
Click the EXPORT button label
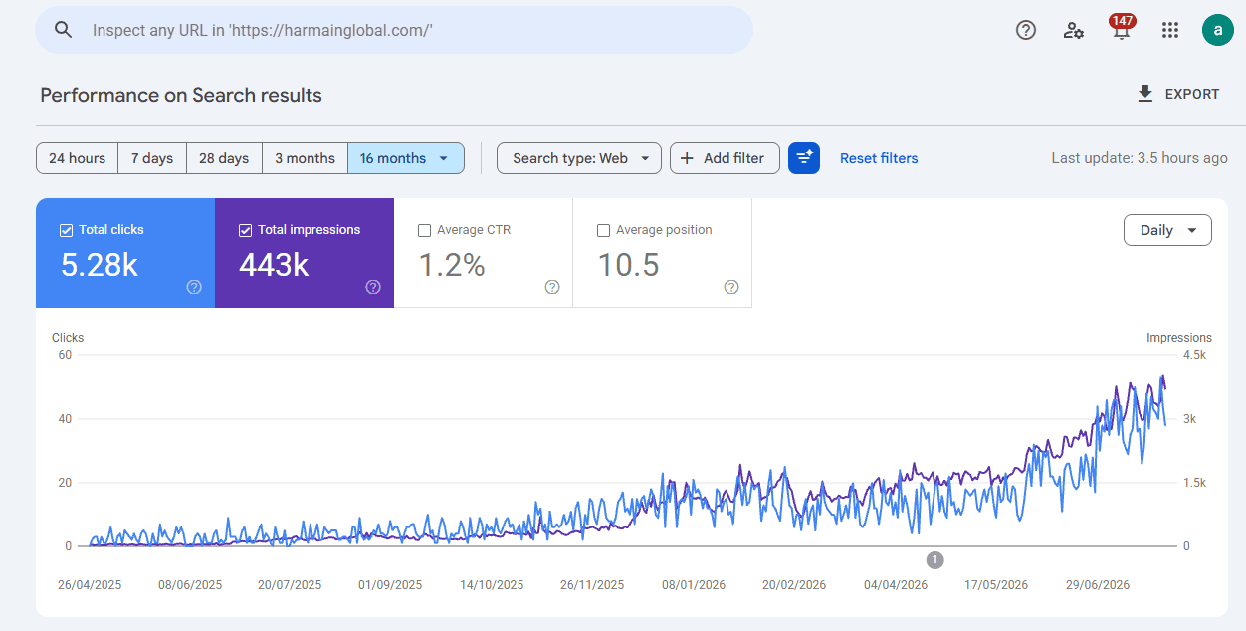[1192, 94]
